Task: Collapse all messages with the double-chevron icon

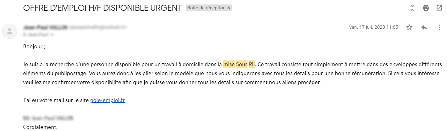Action: pos(412,8)
